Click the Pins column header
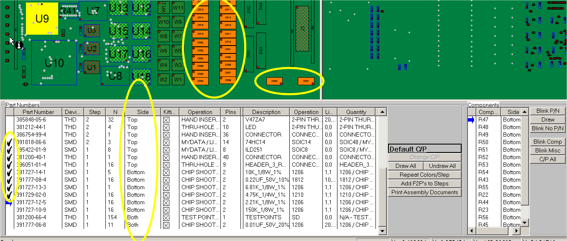 coord(230,112)
